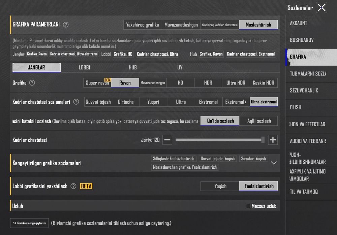Decrease frame rate with minus button
Image resolution: width=337 pixels, height=235 pixels.
tap(167, 140)
